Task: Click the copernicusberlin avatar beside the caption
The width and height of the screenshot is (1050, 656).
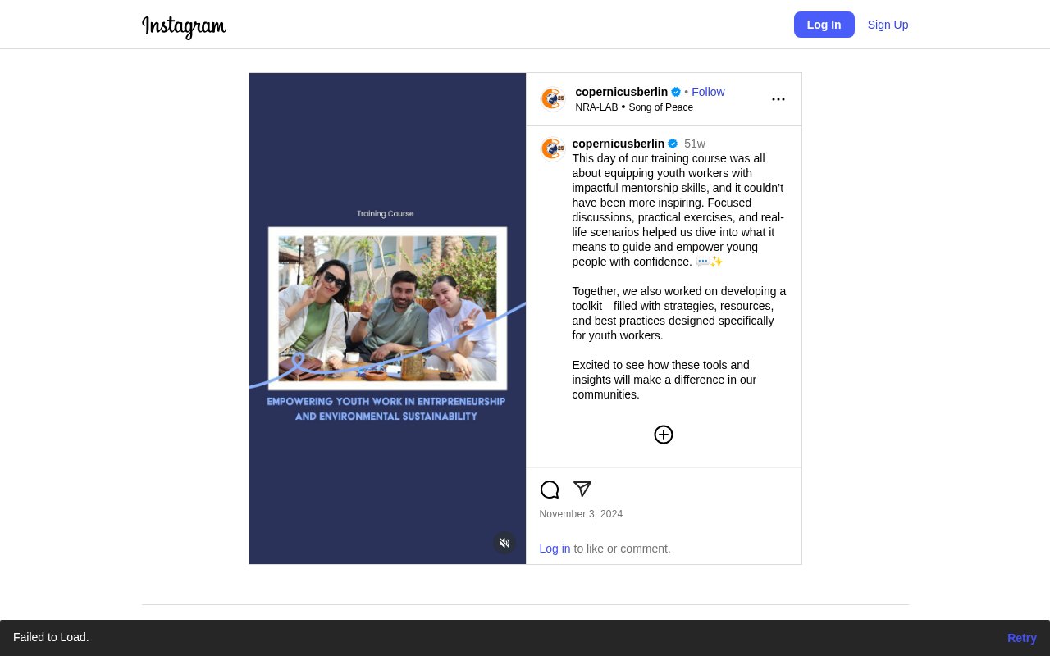Action: point(553,148)
